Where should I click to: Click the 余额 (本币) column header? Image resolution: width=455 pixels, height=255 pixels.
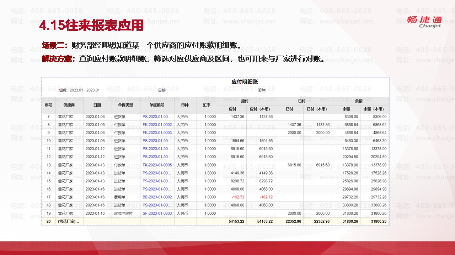[x=374, y=109]
